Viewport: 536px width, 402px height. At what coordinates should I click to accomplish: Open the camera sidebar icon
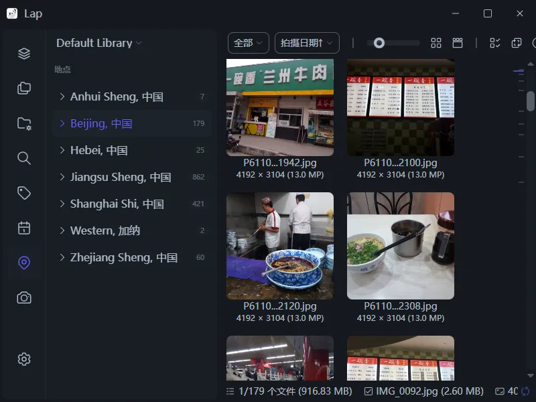24,297
